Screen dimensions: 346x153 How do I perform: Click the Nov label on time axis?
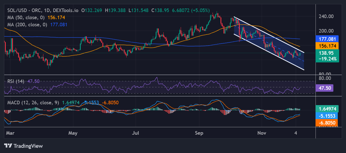[263, 133]
